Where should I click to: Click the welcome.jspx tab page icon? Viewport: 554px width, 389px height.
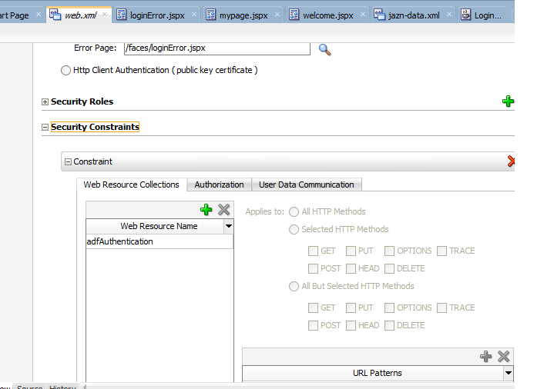(x=294, y=15)
